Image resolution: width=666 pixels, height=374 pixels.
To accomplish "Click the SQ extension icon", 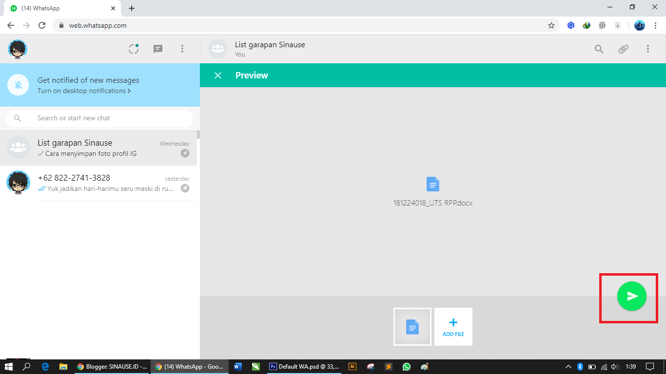I will [602, 25].
